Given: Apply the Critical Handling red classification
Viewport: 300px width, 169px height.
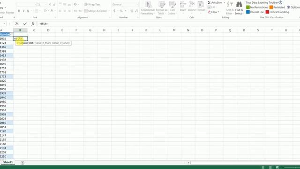Looking at the screenshot, I should click(x=277, y=12).
